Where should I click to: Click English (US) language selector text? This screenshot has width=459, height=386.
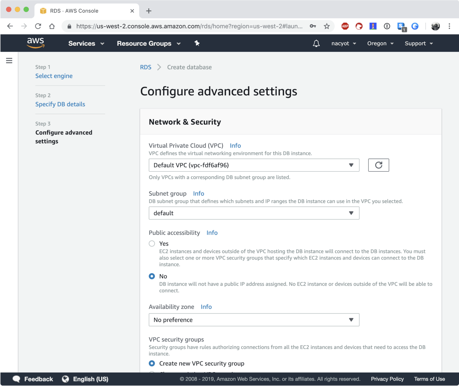pyautogui.click(x=91, y=379)
